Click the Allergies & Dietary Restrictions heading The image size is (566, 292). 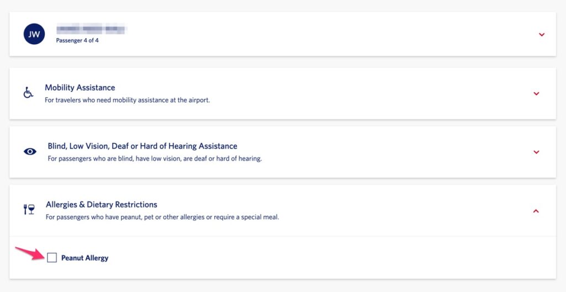pos(102,205)
